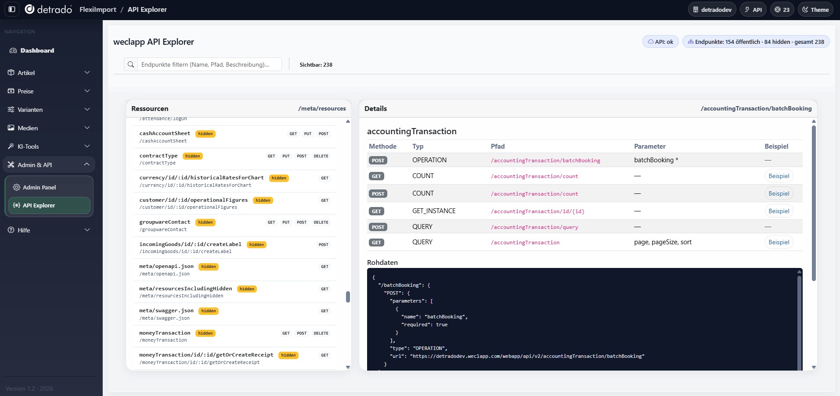Open customer/id/:id/operationalFigures resource
The width and height of the screenshot is (840, 396).
[x=235, y=203]
